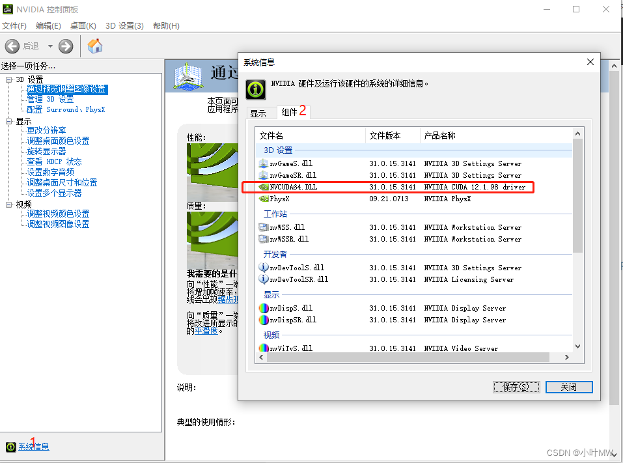This screenshot has height=463, width=623.
Task: Select 调整视频图像设置 tree item
Action: [58, 224]
